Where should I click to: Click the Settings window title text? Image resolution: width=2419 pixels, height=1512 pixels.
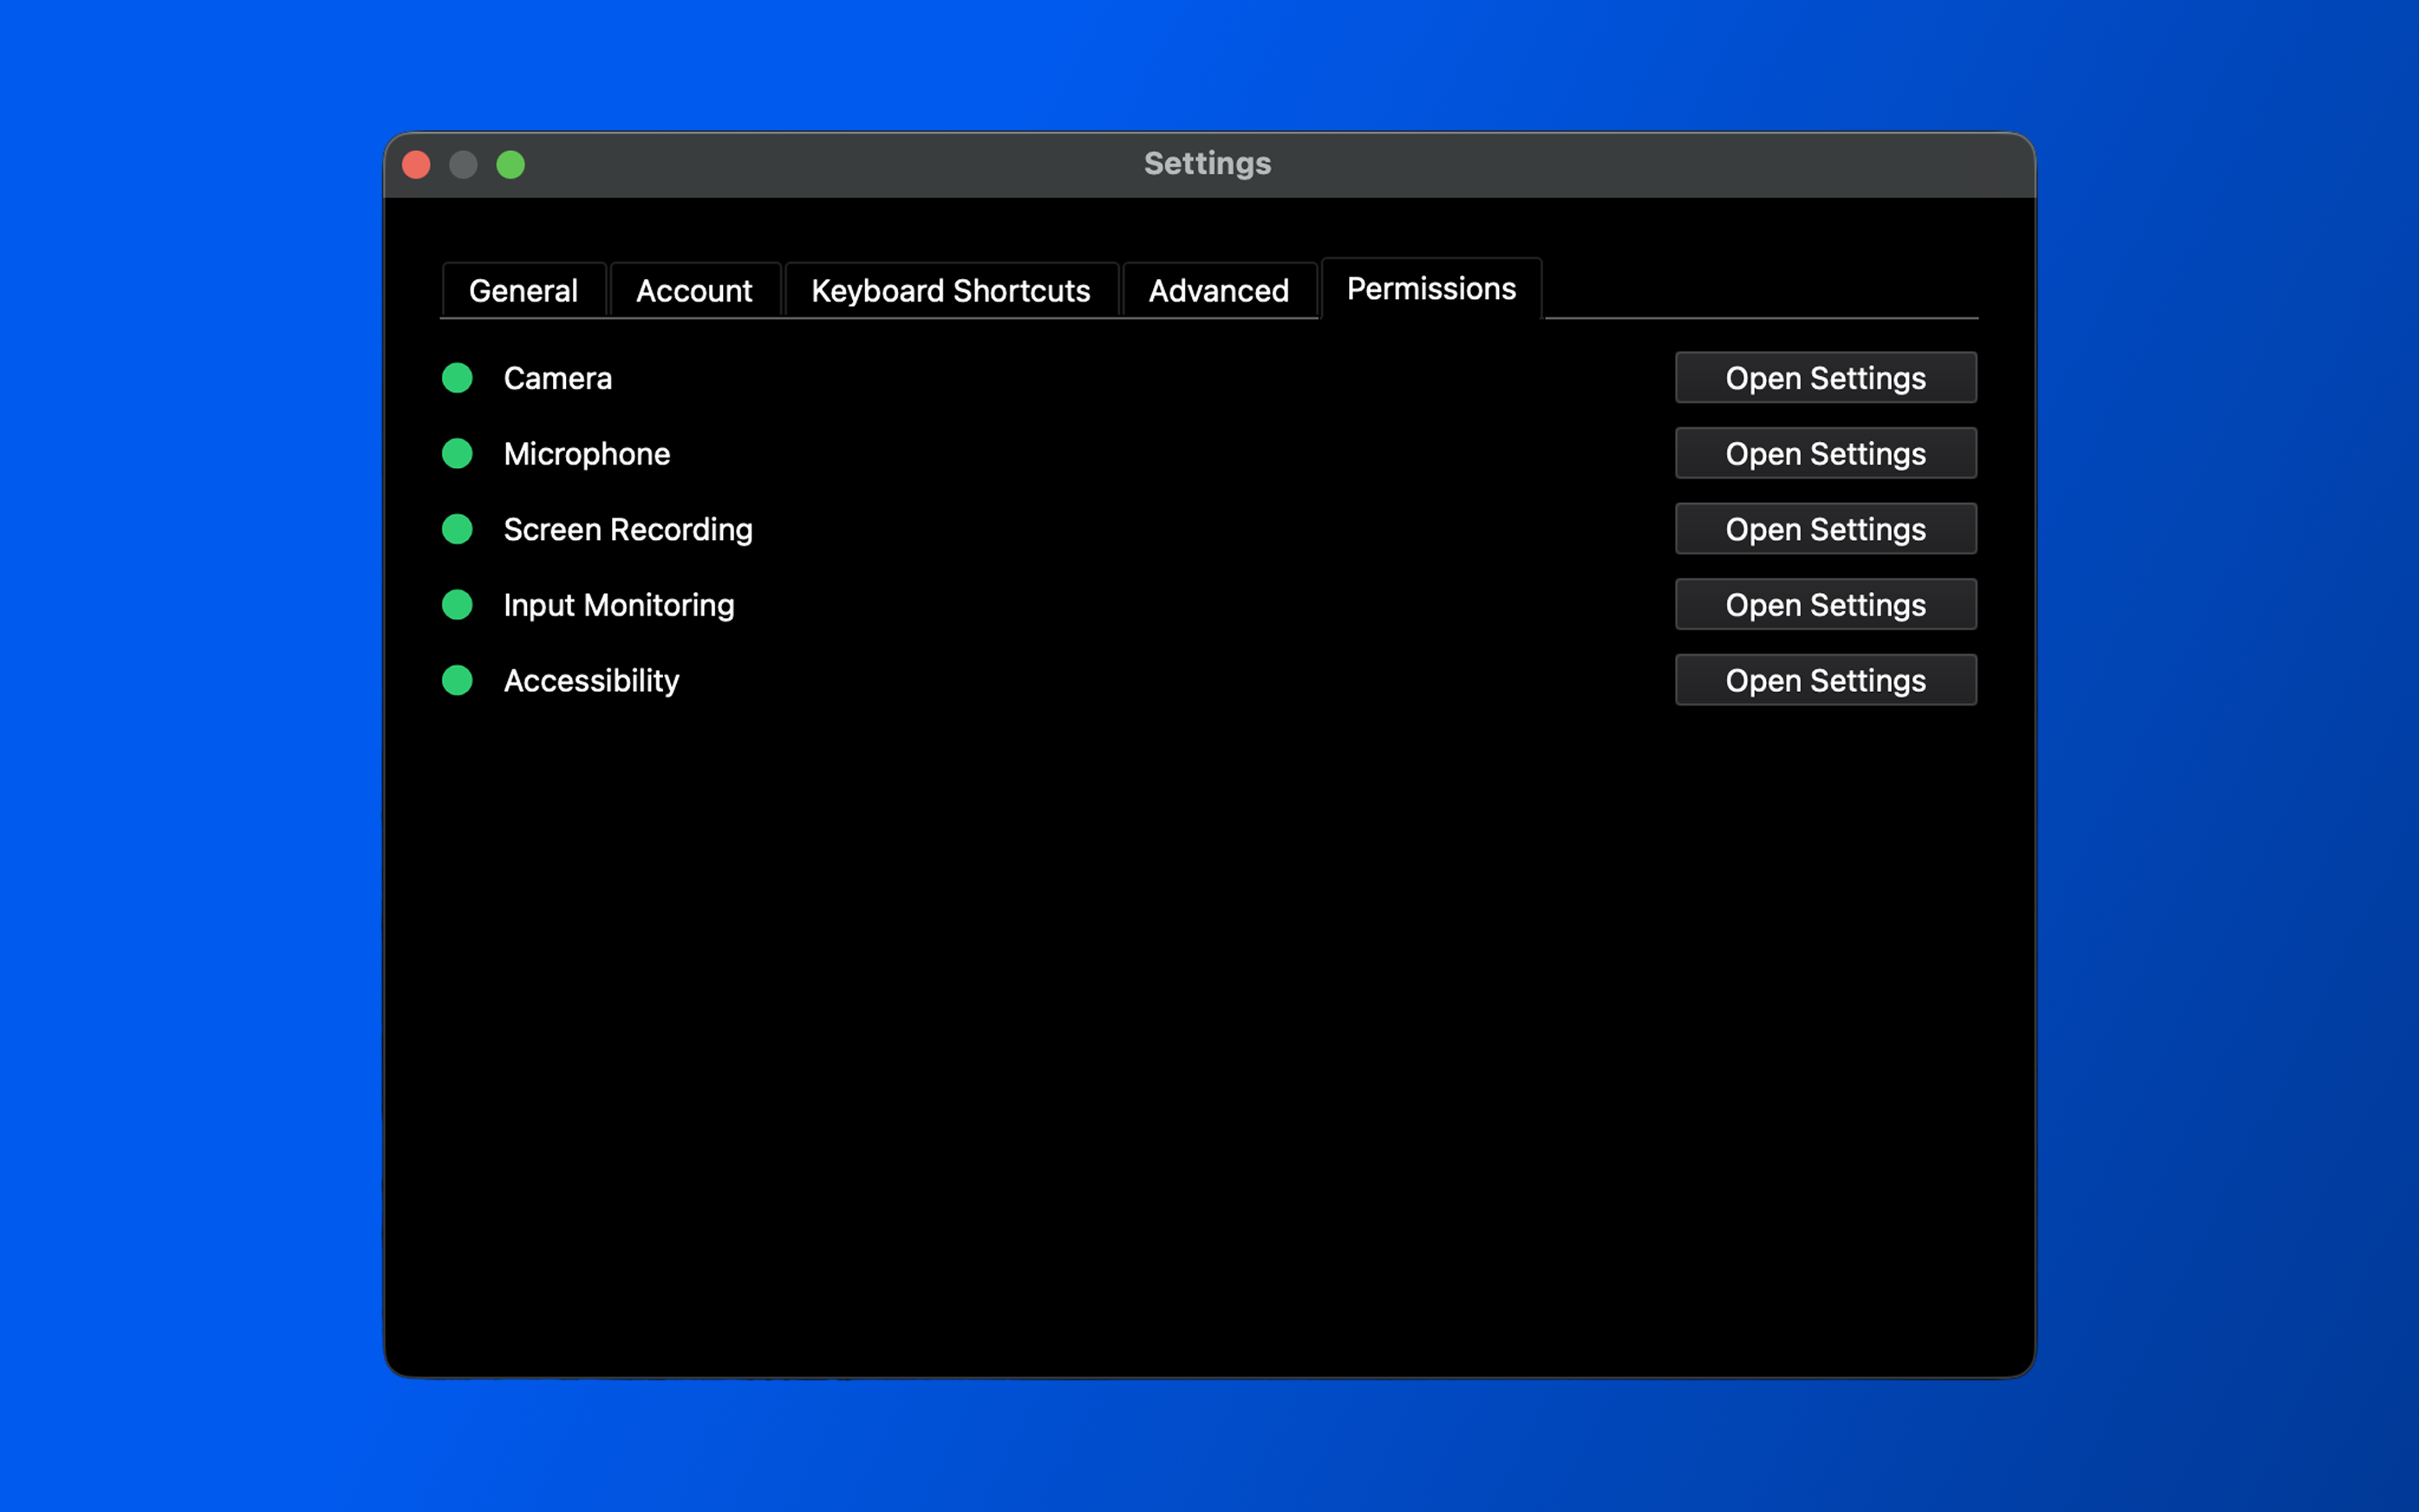[1208, 164]
